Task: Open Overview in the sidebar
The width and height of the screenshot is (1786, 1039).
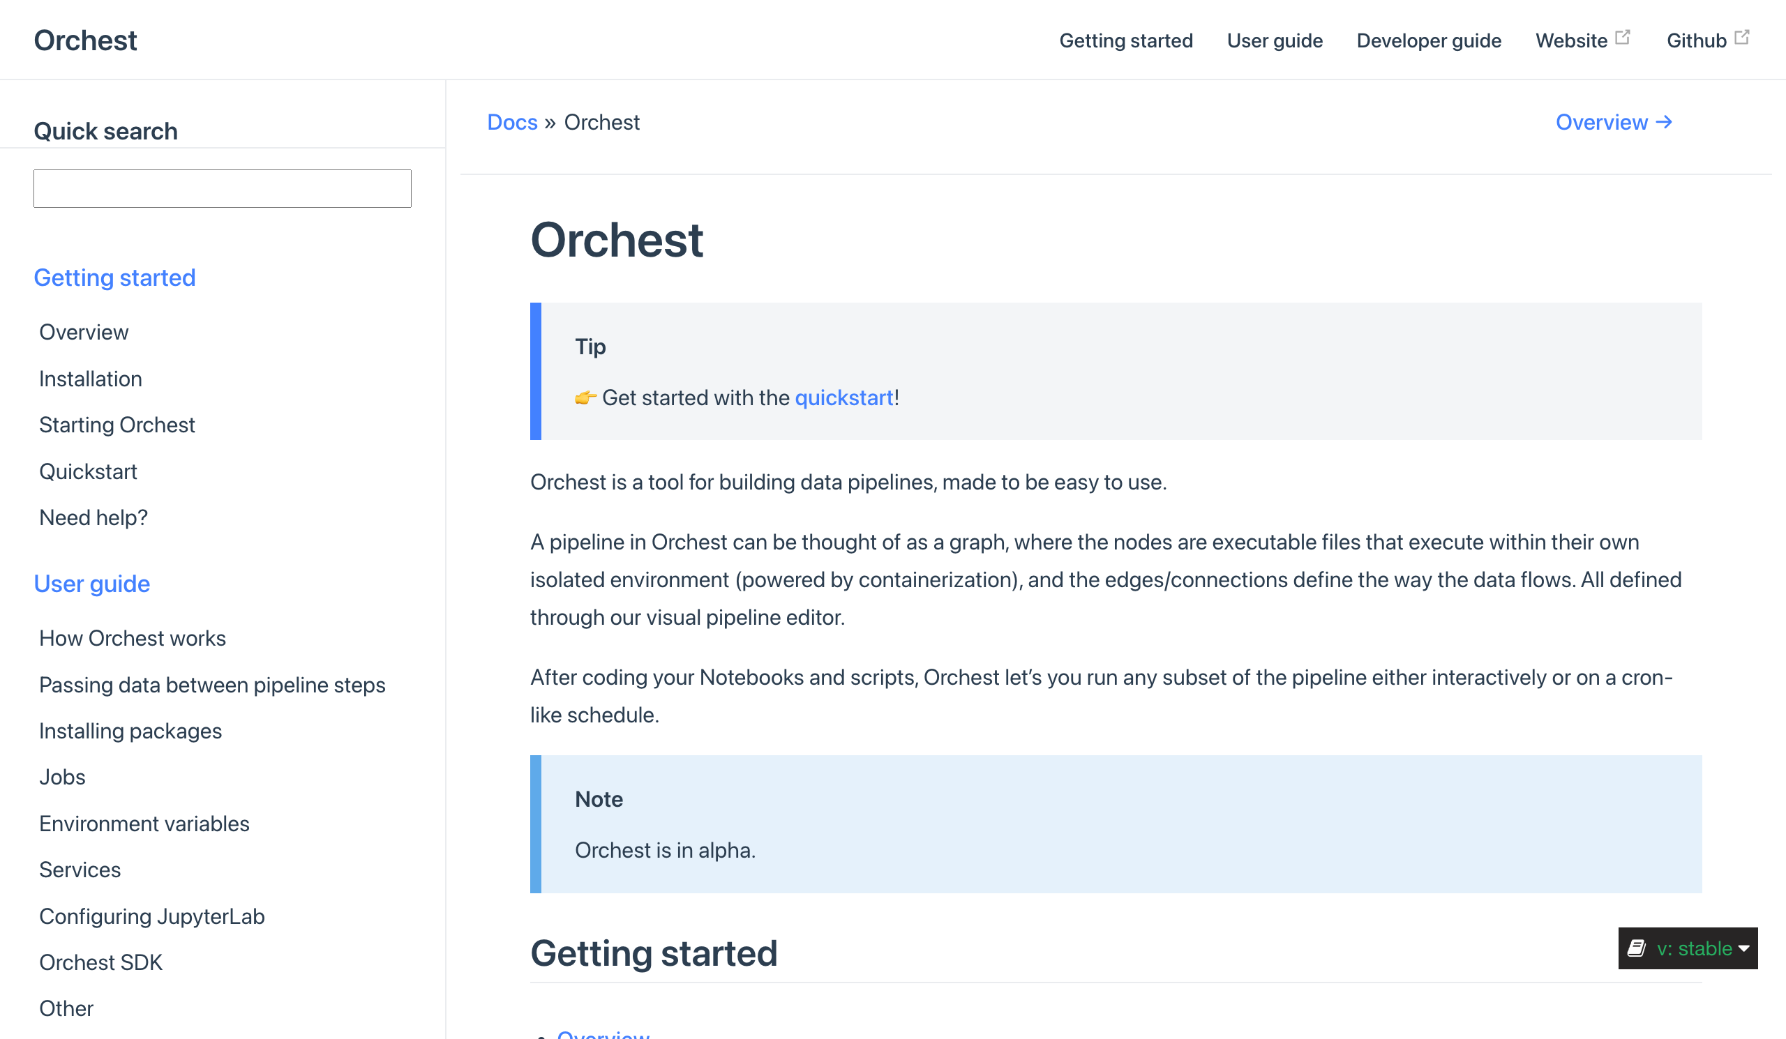Action: coord(84,332)
